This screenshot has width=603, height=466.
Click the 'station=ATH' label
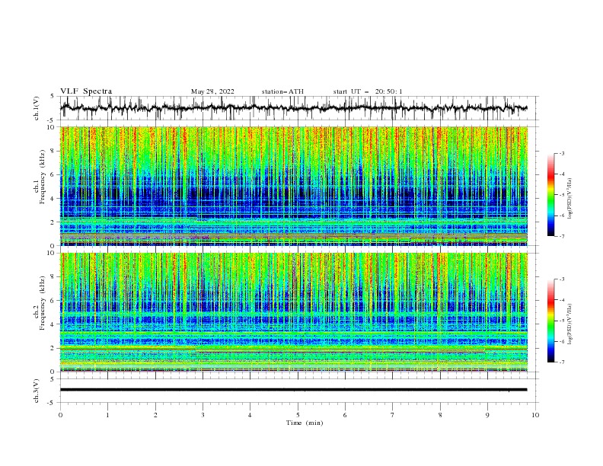[x=282, y=91]
